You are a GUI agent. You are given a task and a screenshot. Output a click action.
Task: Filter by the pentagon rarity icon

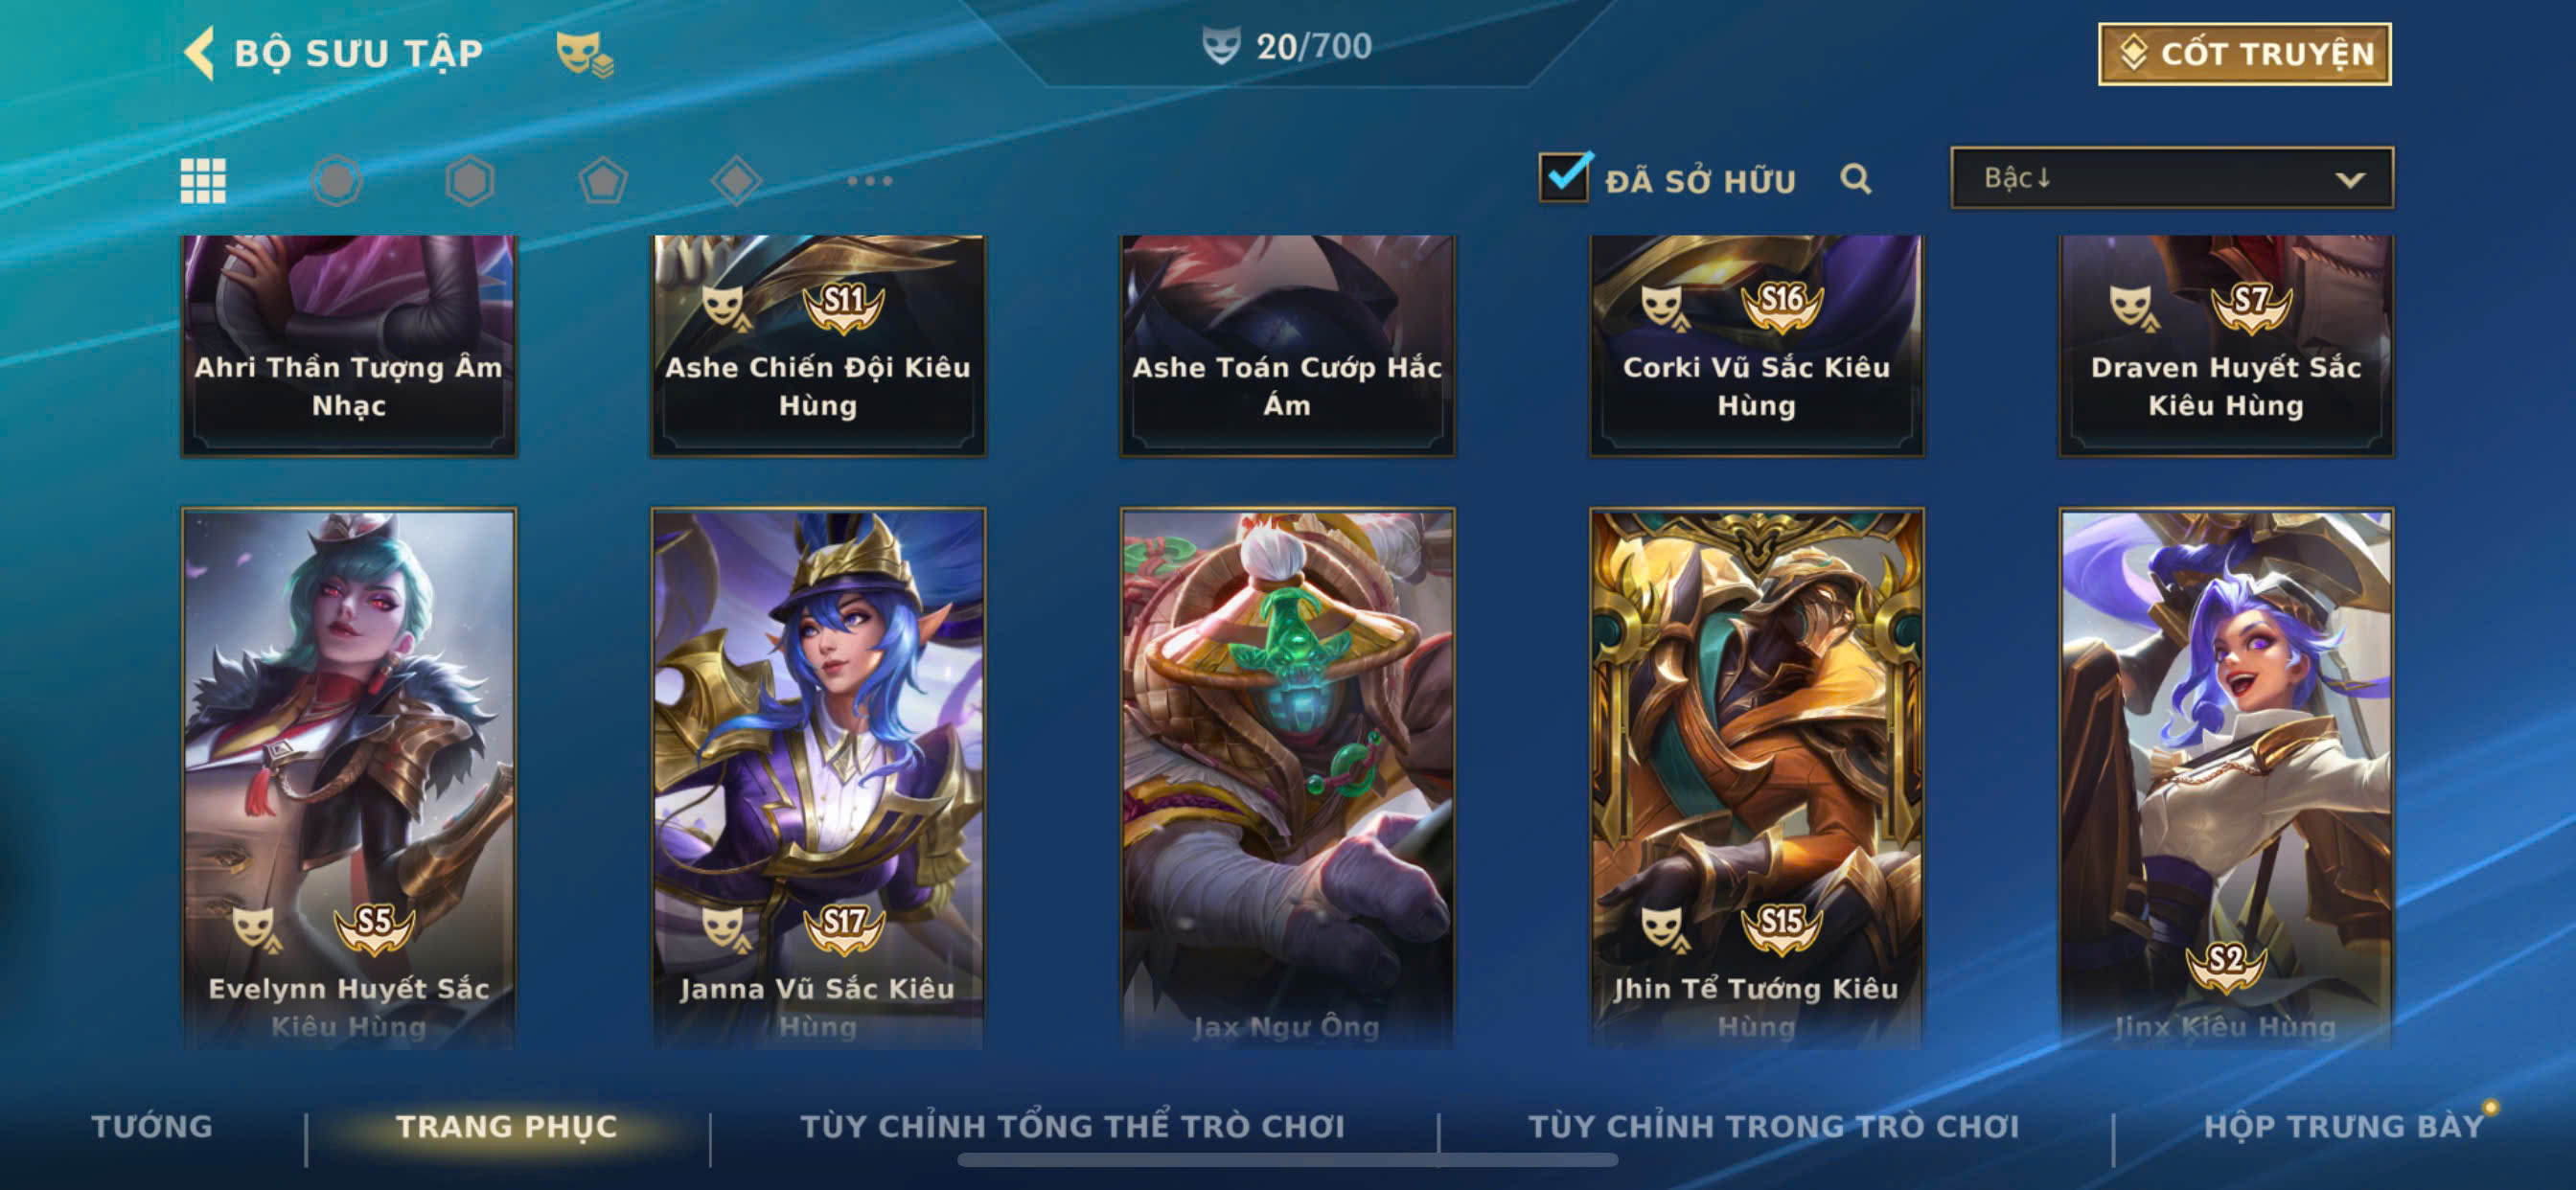pos(603,181)
